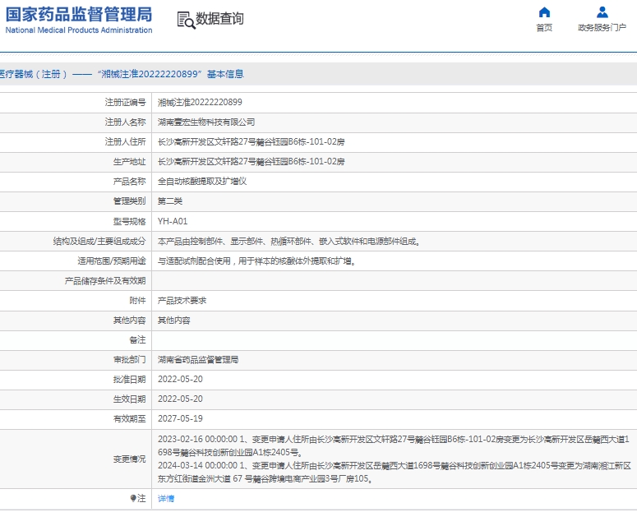Image resolution: width=637 pixels, height=512 pixels.
Task: Click the 注 marker icon beside 详情
Action: (133, 498)
